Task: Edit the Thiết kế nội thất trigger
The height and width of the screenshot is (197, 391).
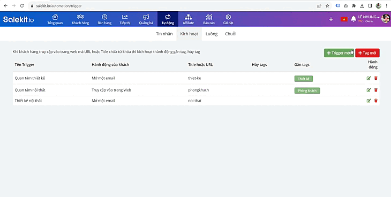Action: 369,101
